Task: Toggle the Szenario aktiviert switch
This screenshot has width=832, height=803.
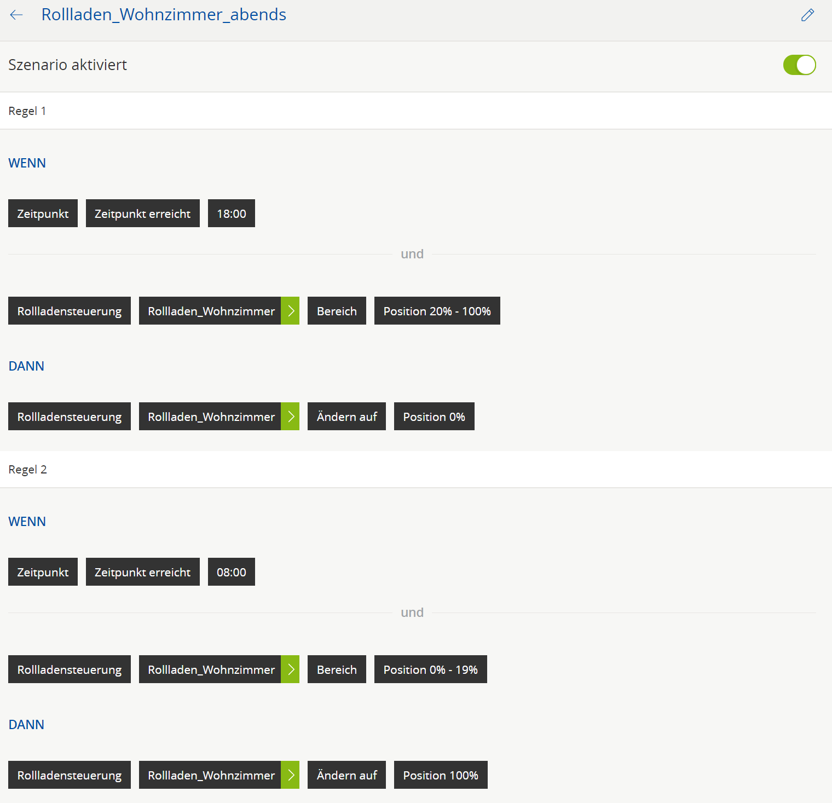Action: click(799, 65)
